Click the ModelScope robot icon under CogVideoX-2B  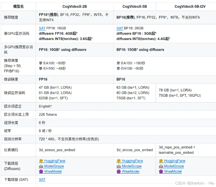point(41,166)
